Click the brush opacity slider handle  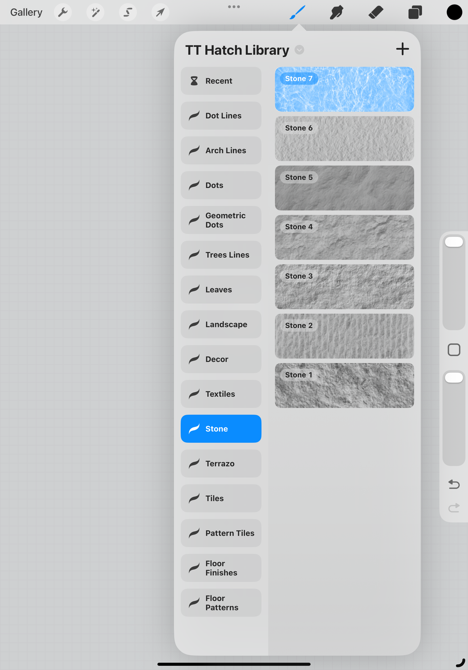tap(454, 378)
